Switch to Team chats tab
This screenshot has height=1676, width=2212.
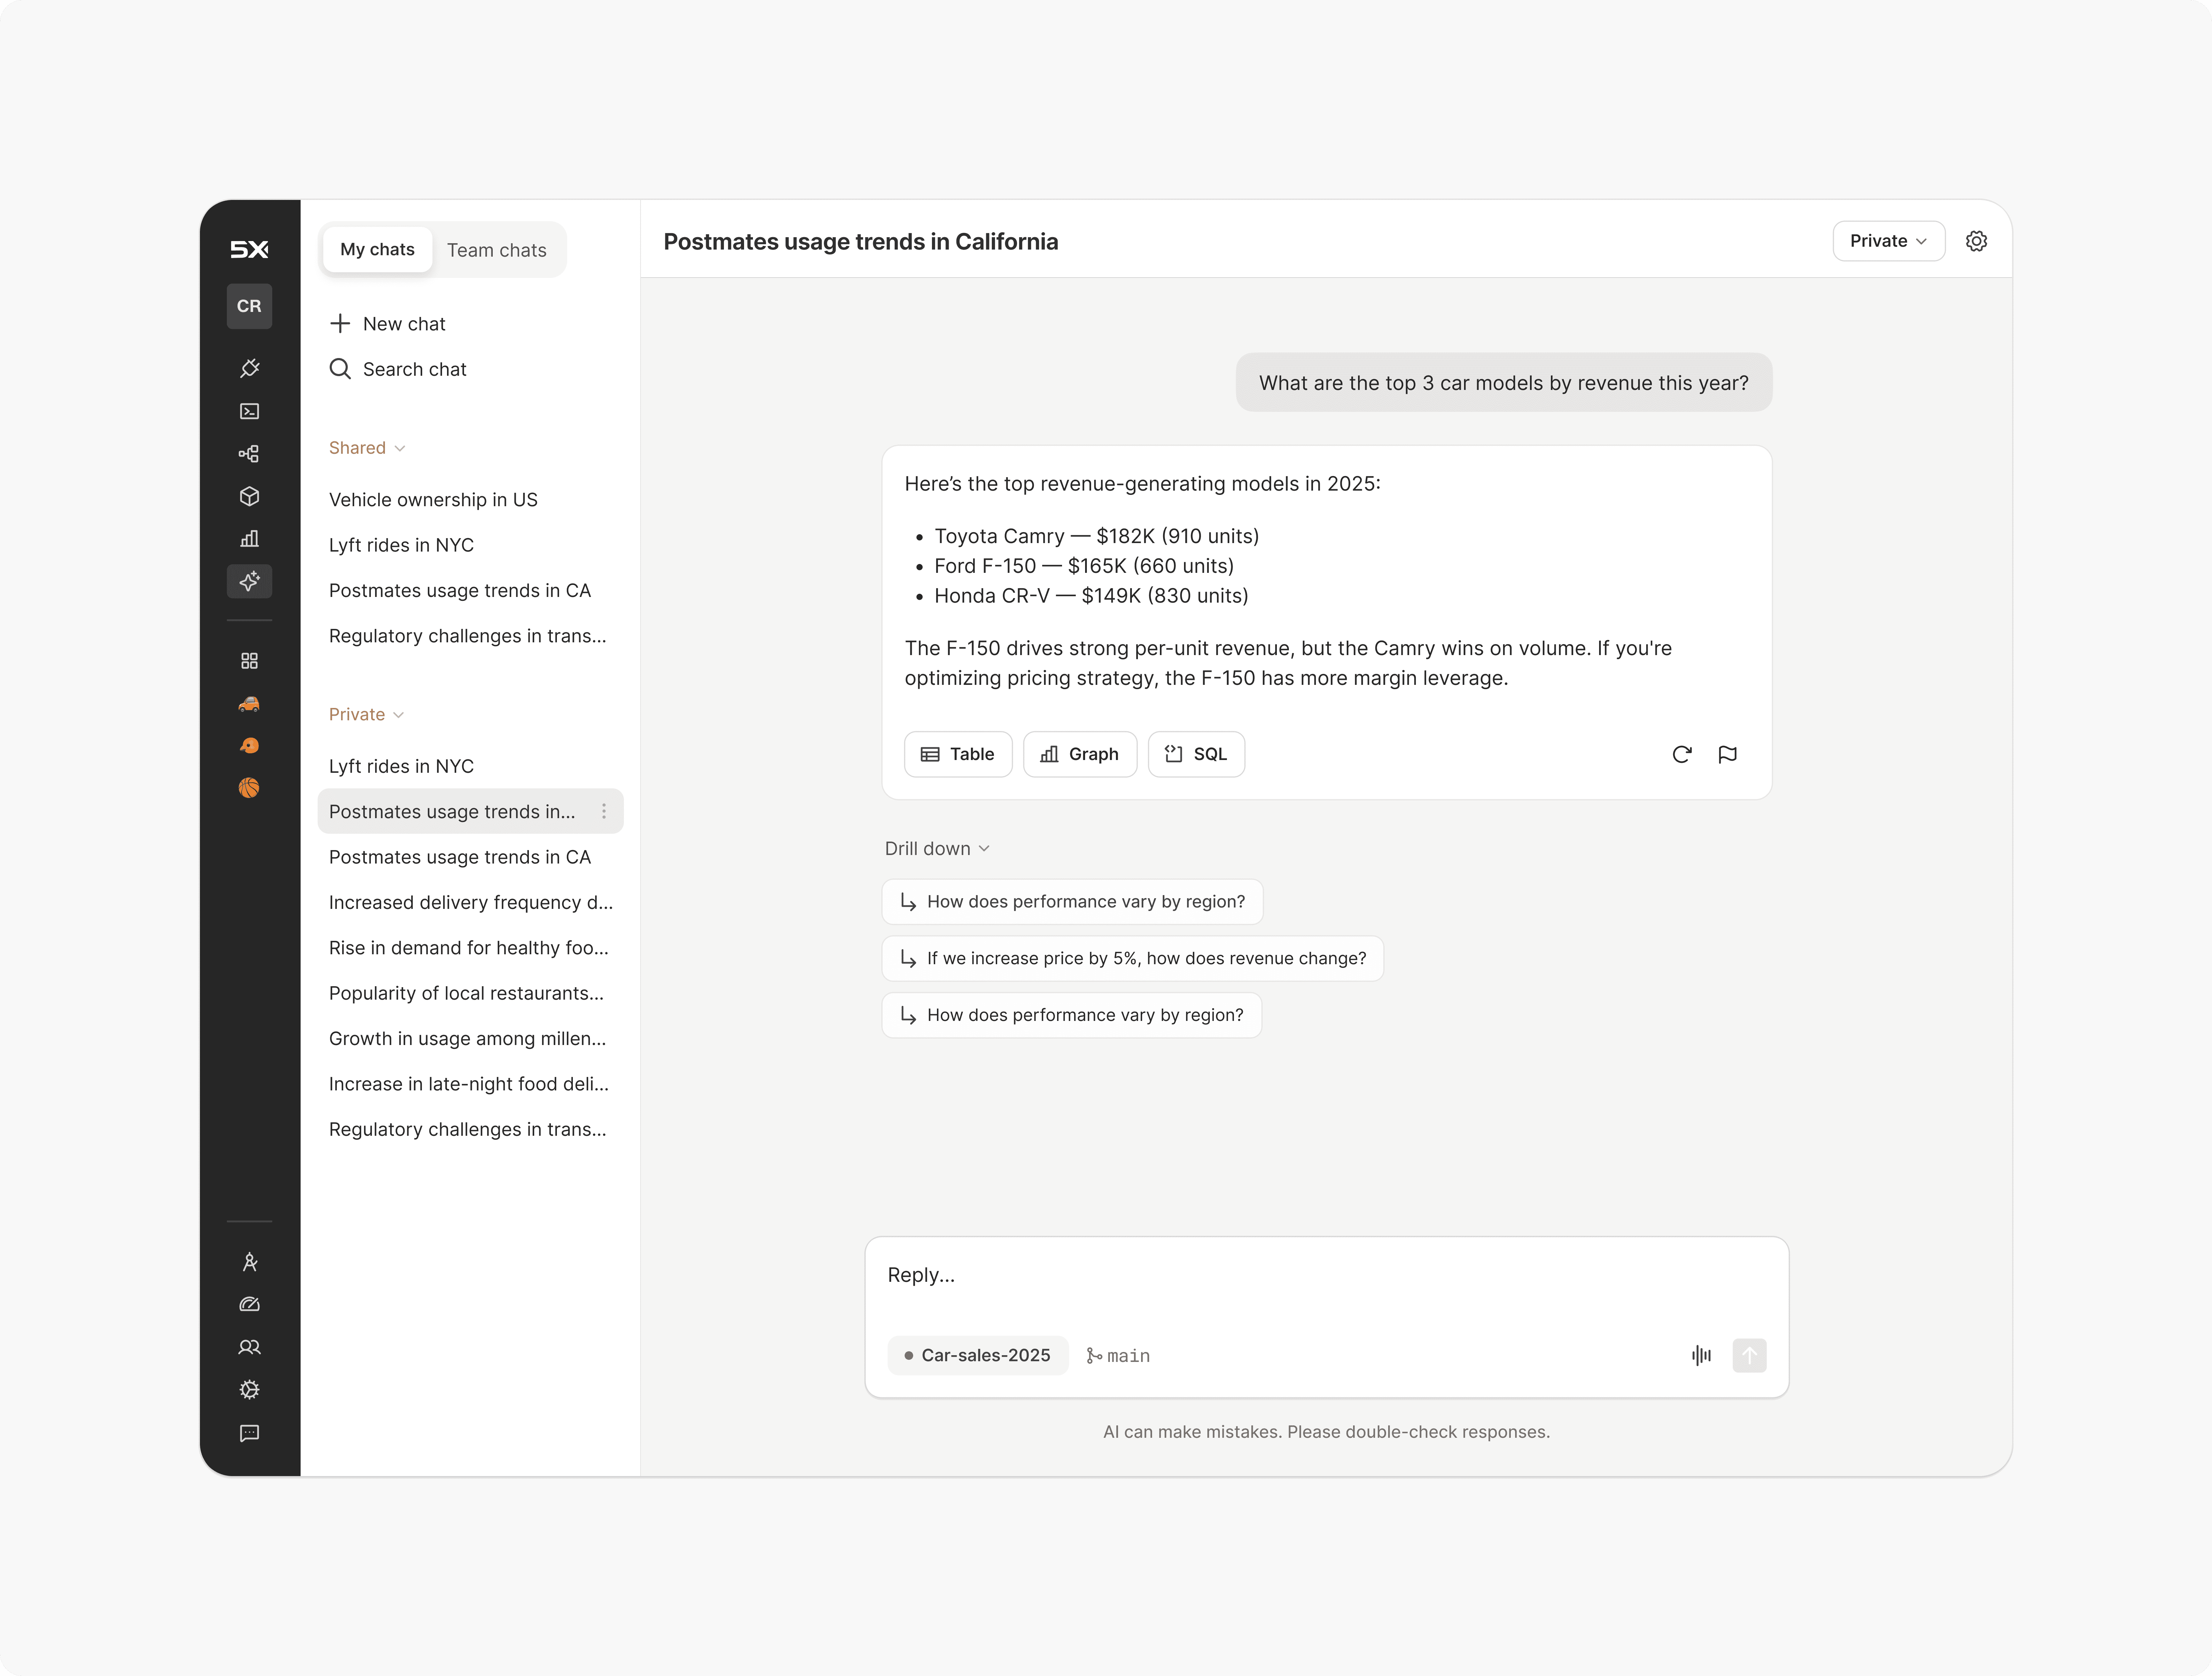(496, 250)
